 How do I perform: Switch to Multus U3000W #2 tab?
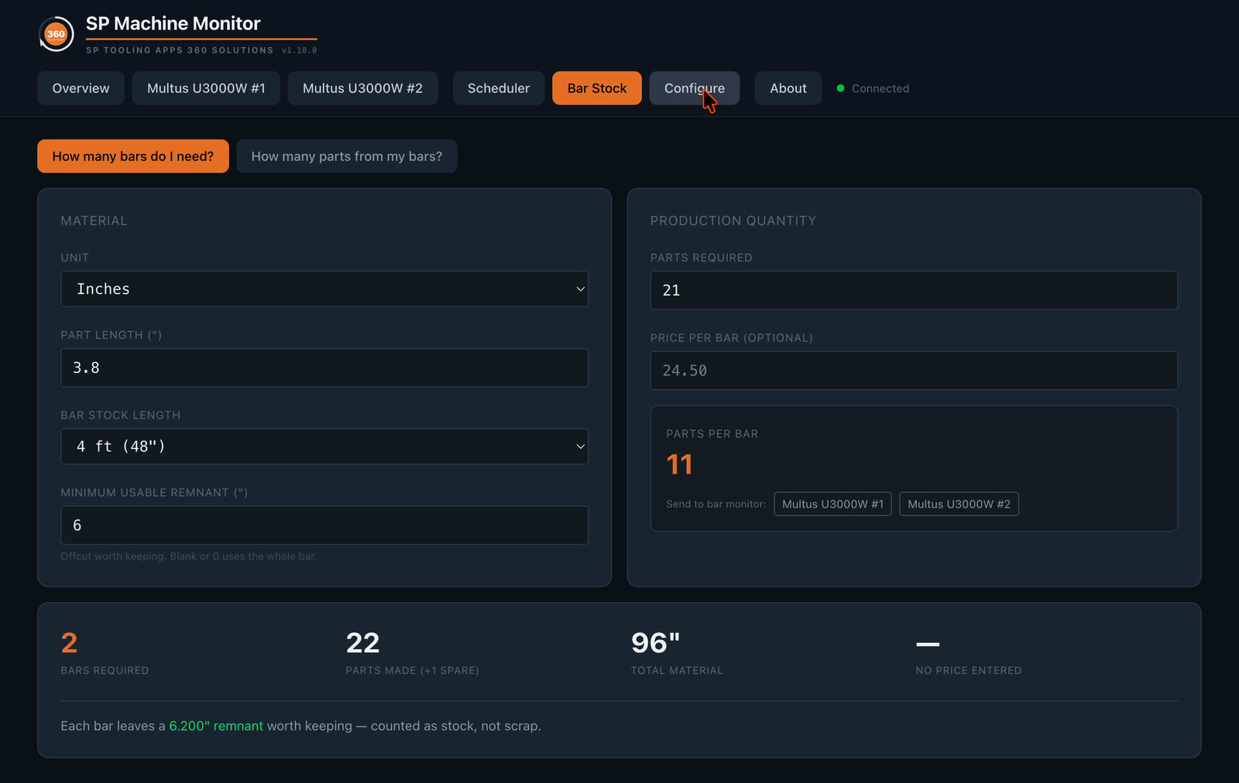click(362, 88)
